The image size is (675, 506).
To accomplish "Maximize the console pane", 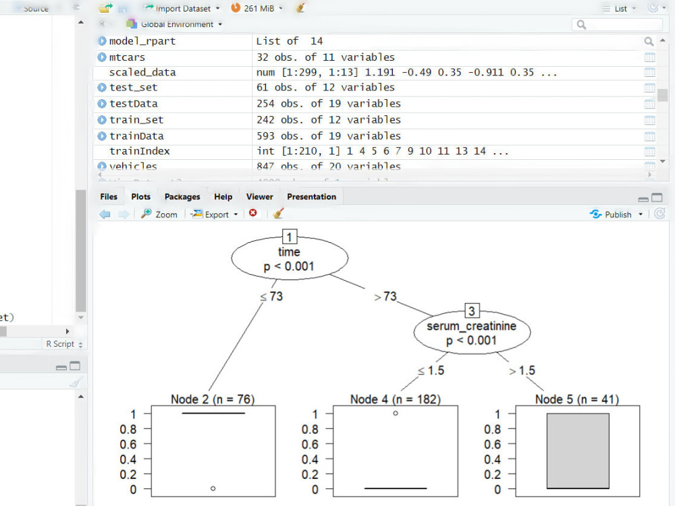I will 75,366.
